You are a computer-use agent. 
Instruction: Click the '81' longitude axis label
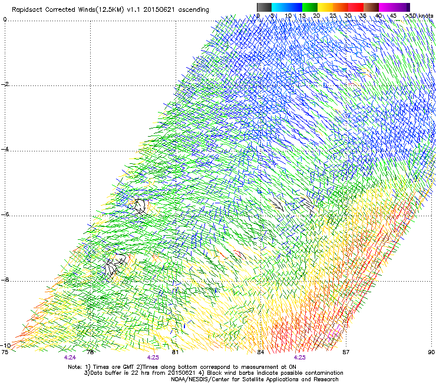[175, 352]
